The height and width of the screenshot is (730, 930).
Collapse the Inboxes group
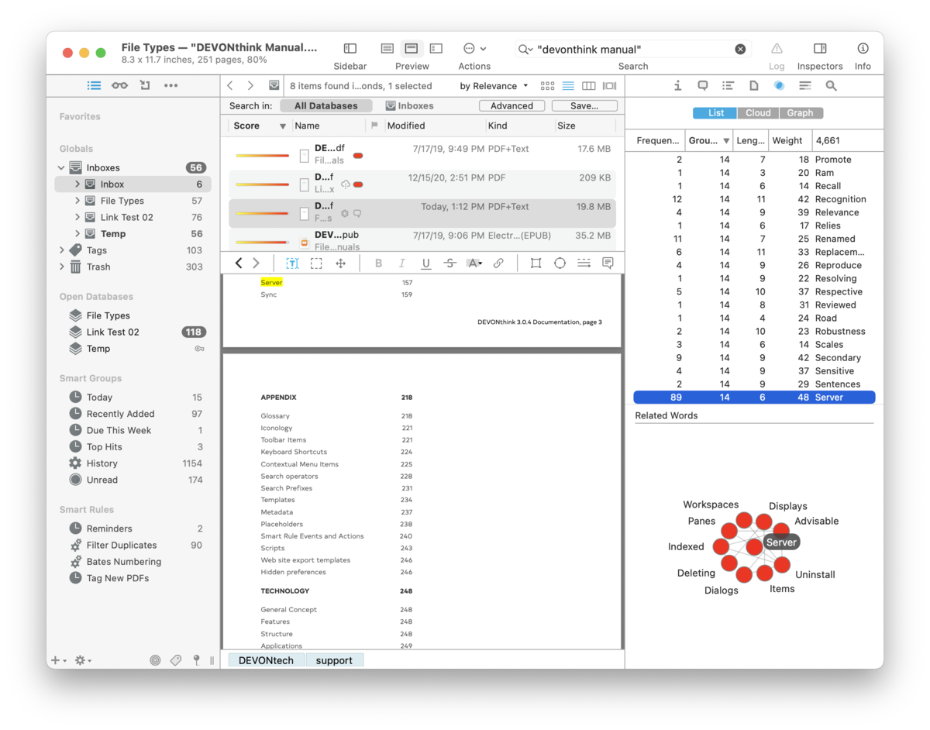click(61, 167)
